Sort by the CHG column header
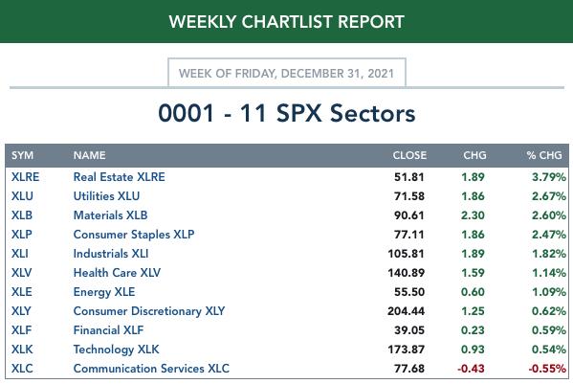The height and width of the screenshot is (384, 573). click(474, 155)
